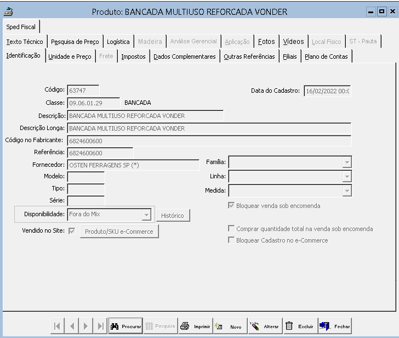Create a new product with Novo
399x338 pixels.
[230, 326]
